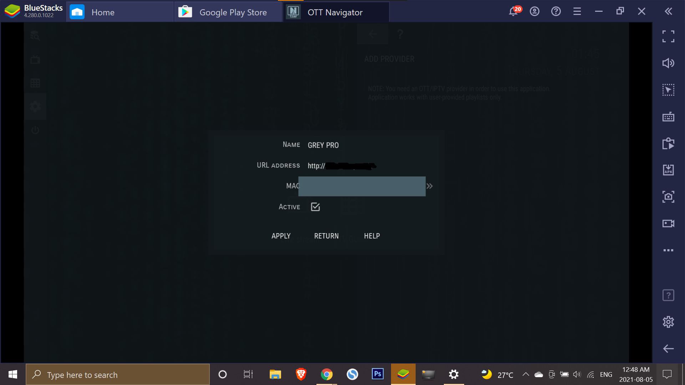
Task: Toggle the Active checkbox for provider
Action: 315,207
